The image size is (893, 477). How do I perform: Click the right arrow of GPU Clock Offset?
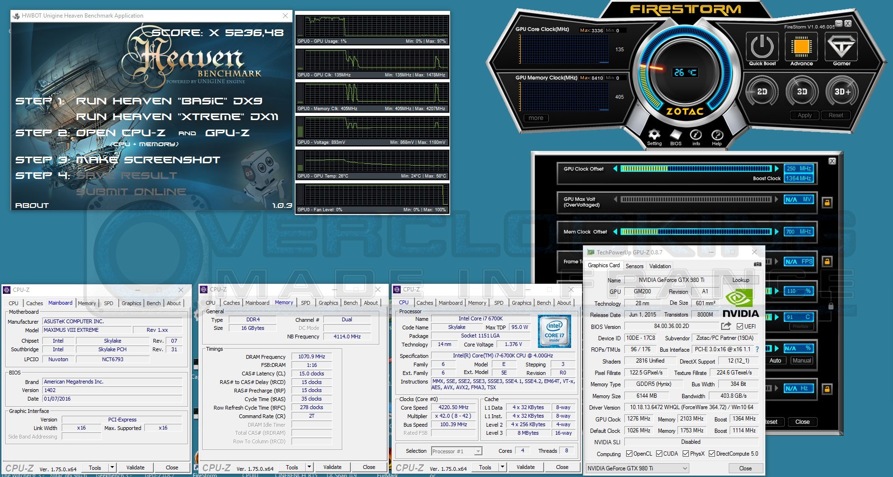click(x=777, y=168)
